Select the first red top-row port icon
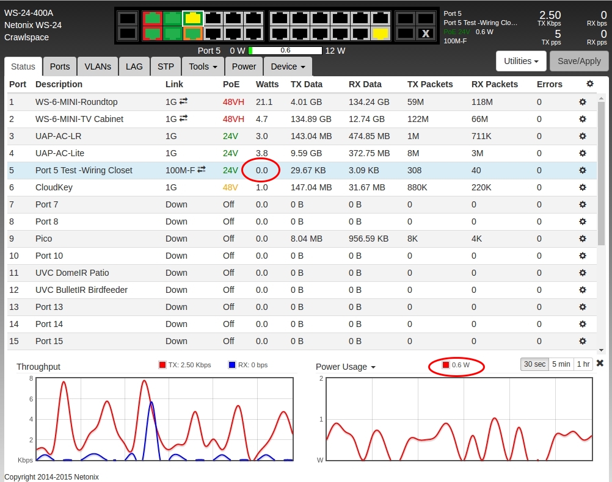612x482 pixels. coord(152,18)
